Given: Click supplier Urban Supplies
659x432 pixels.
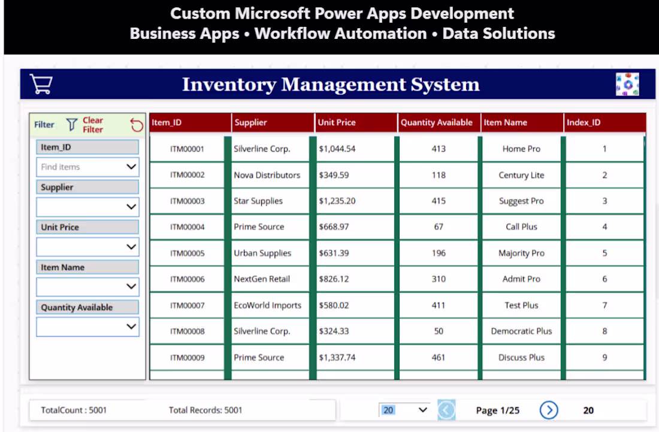Looking at the screenshot, I should coord(262,253).
